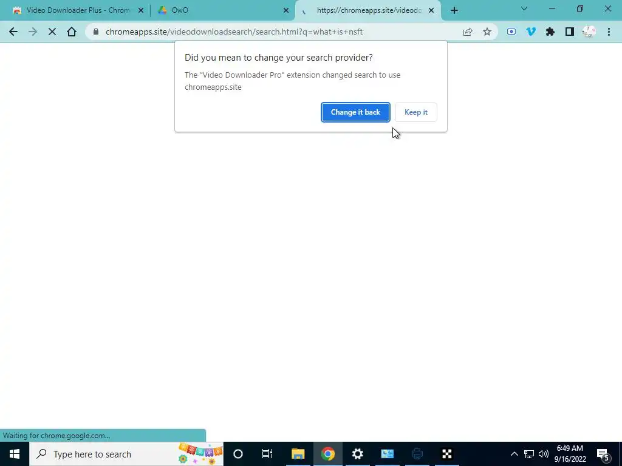
Task: Switch to the OwO tab
Action: 222,10
